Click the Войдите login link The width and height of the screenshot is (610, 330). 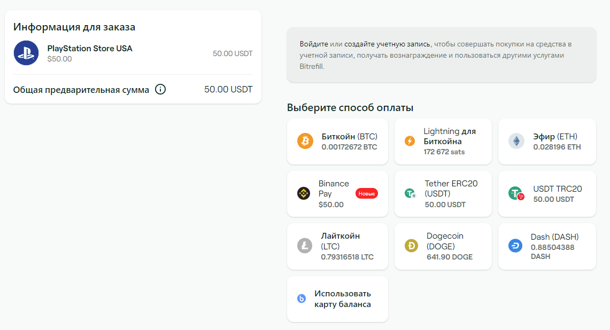314,44
